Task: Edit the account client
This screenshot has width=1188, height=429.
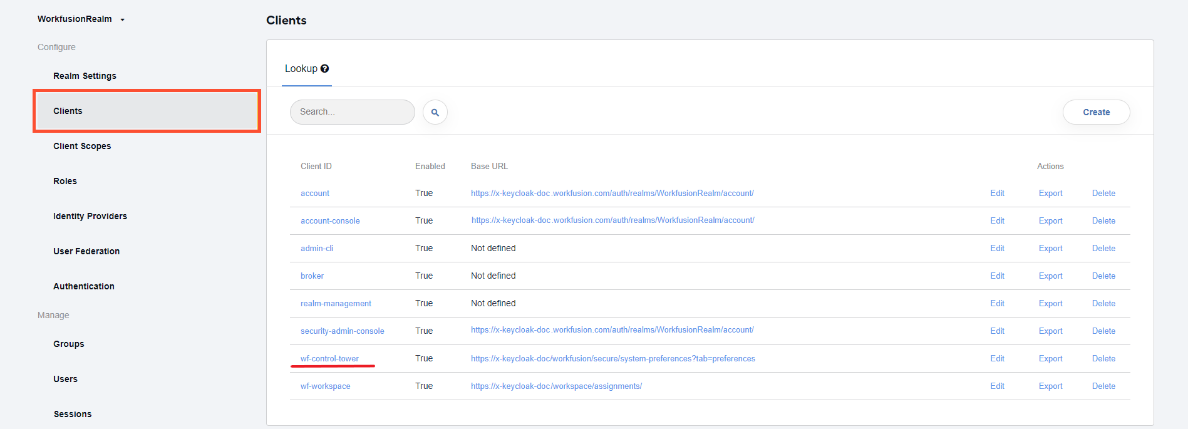Action: pyautogui.click(x=997, y=194)
